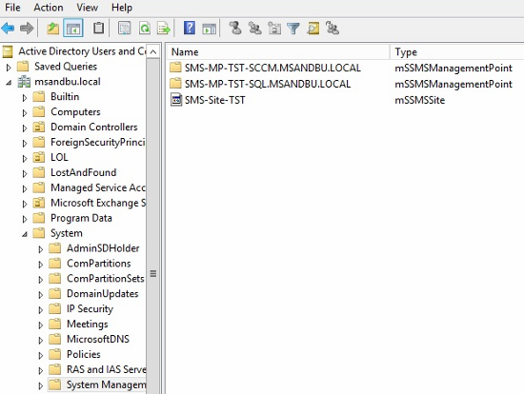Open Help with the question mark icon
Screen dimensions: 524x394
click(x=190, y=29)
